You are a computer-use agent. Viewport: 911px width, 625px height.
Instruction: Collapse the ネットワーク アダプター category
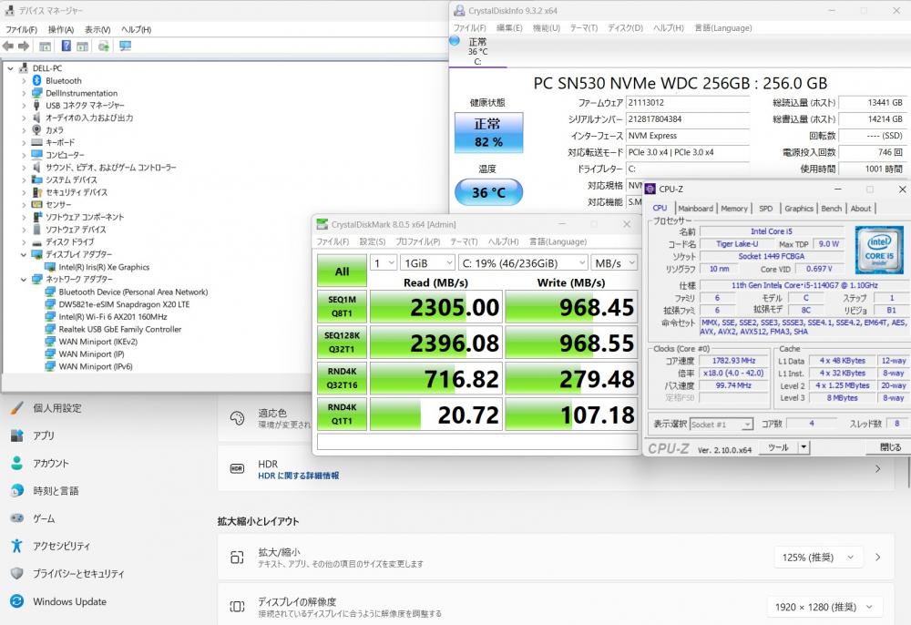24,280
